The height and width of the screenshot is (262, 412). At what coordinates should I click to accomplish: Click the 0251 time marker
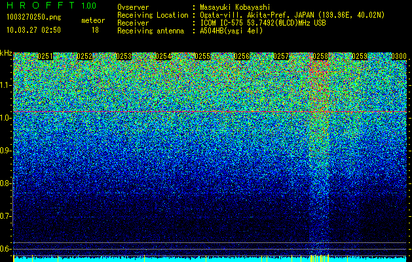tap(45, 56)
